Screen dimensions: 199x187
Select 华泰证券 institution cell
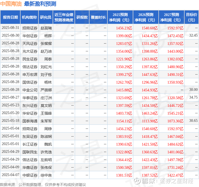click(30, 98)
